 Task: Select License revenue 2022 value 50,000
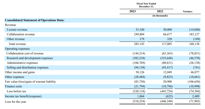click(x=167, y=30)
